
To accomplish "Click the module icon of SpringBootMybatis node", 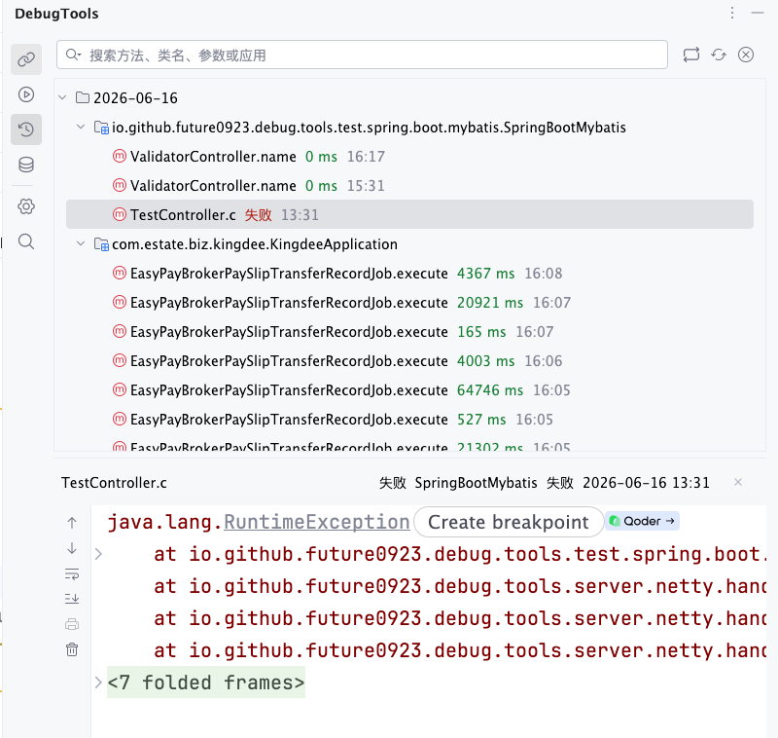I will [x=101, y=128].
